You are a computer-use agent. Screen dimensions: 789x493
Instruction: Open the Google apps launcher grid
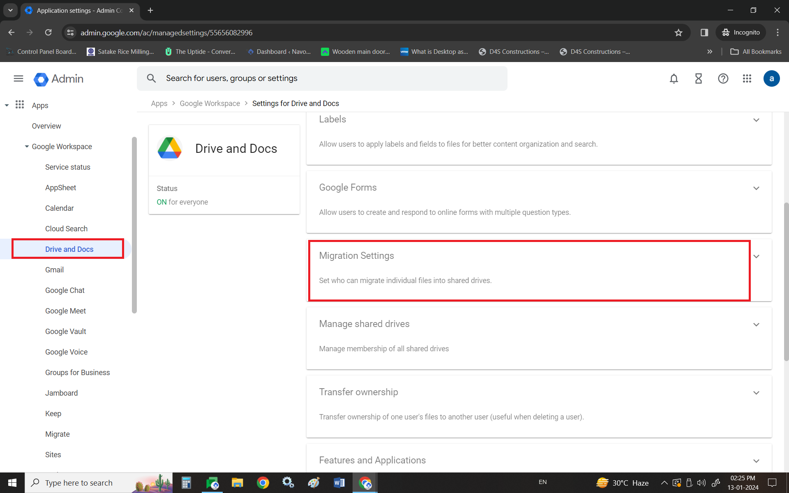pyautogui.click(x=747, y=78)
